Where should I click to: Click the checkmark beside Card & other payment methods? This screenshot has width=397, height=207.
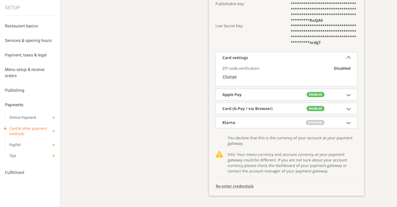click(54, 131)
